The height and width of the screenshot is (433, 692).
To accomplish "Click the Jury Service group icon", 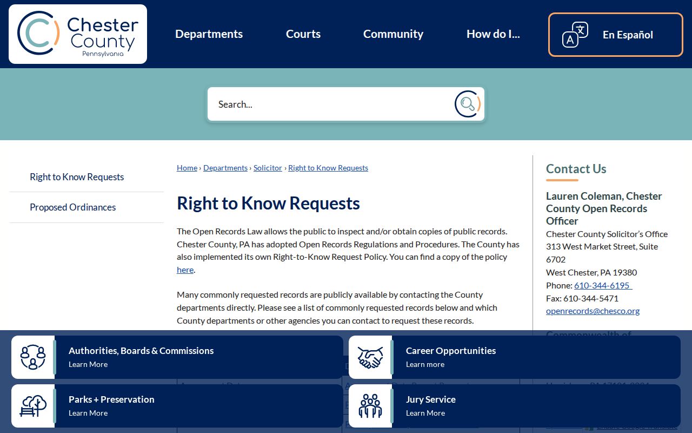I will [x=370, y=406].
